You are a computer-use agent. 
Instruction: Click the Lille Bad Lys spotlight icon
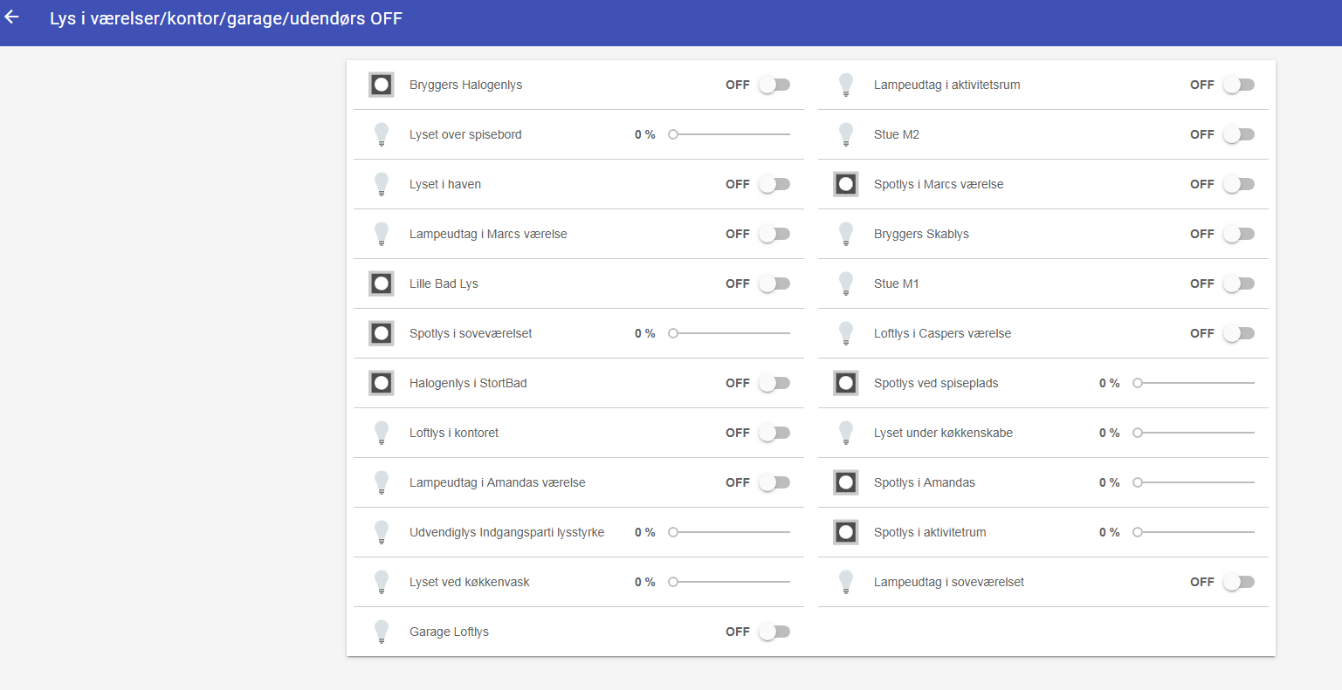(x=382, y=284)
